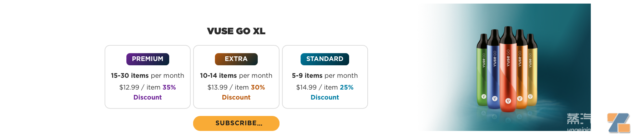Click the $14.99 / item price
Image resolution: width=634 pixels, height=137 pixels.
pyautogui.click(x=317, y=87)
